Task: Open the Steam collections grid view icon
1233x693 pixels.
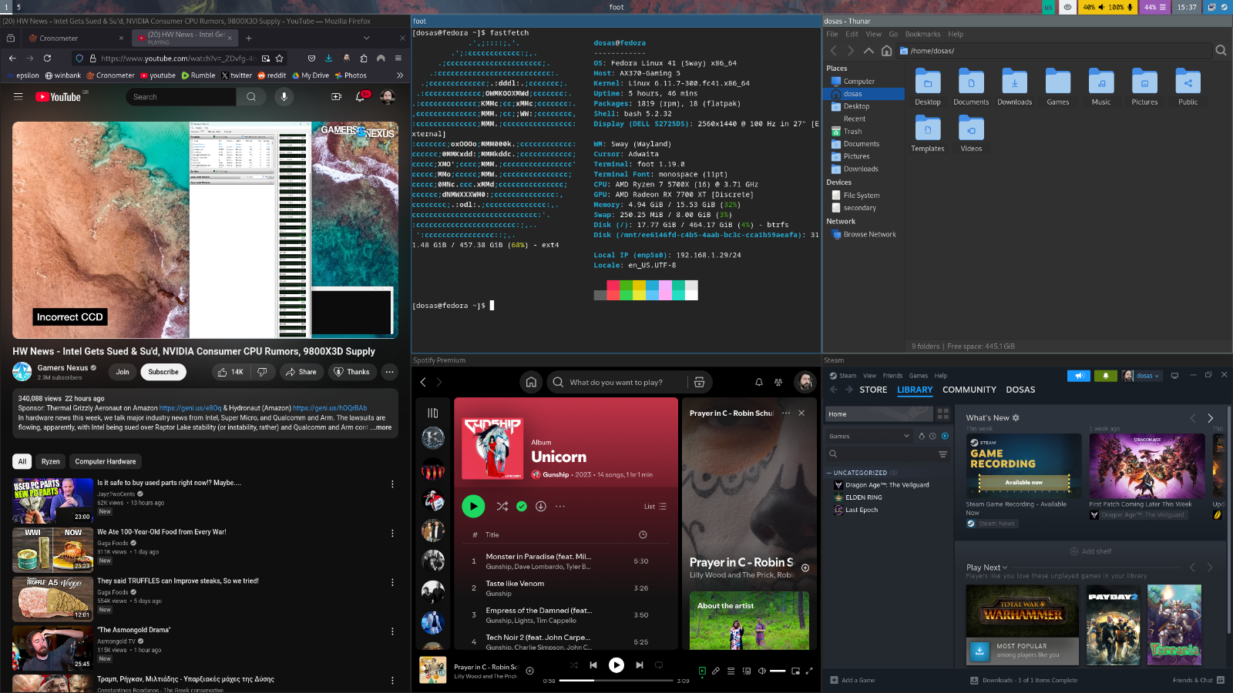Action: 942,413
